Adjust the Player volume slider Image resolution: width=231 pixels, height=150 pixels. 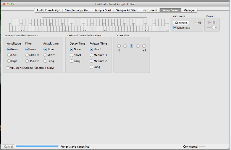click(212, 27)
